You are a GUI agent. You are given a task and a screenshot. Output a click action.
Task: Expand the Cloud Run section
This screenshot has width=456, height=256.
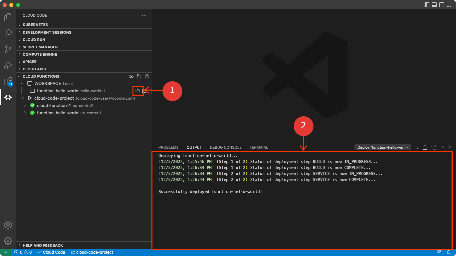point(84,40)
